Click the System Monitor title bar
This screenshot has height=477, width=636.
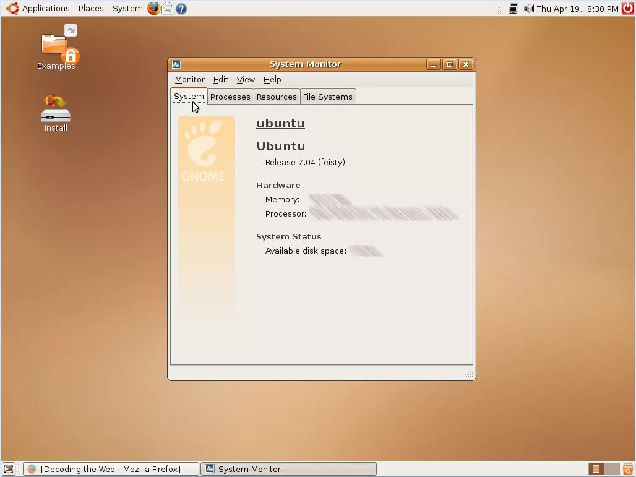pos(305,64)
